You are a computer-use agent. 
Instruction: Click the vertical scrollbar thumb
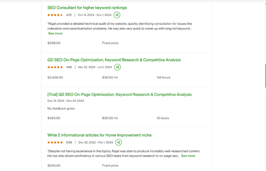point(266,76)
